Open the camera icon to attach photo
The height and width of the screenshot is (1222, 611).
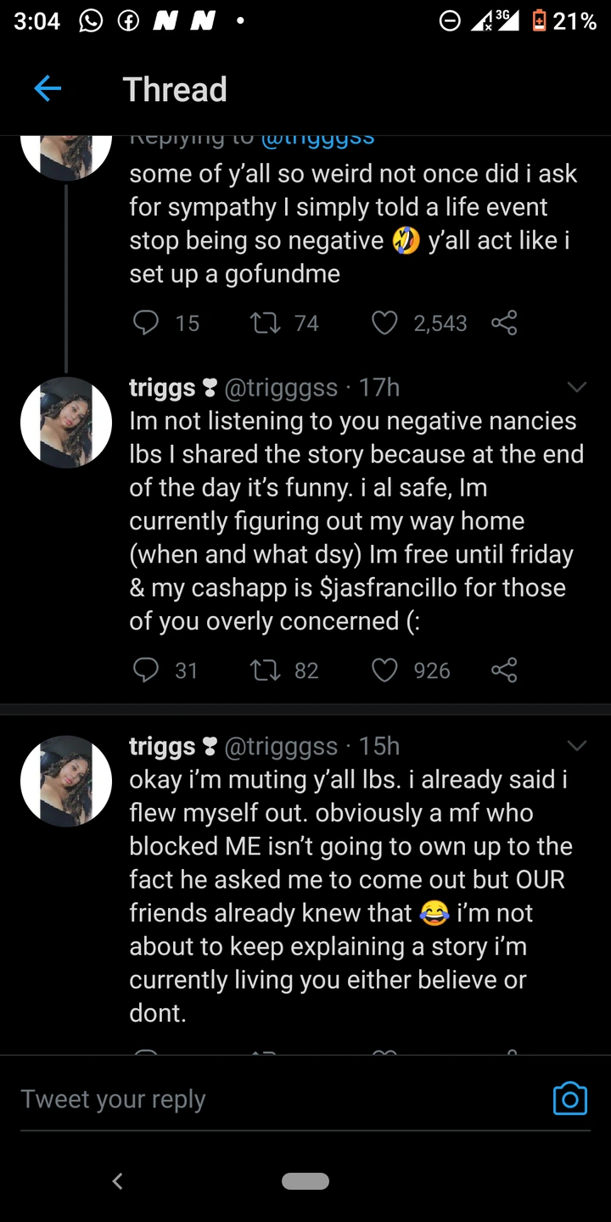pos(569,1098)
